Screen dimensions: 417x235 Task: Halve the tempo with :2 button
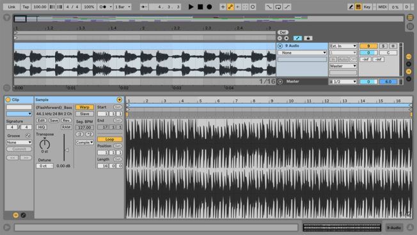click(79, 134)
